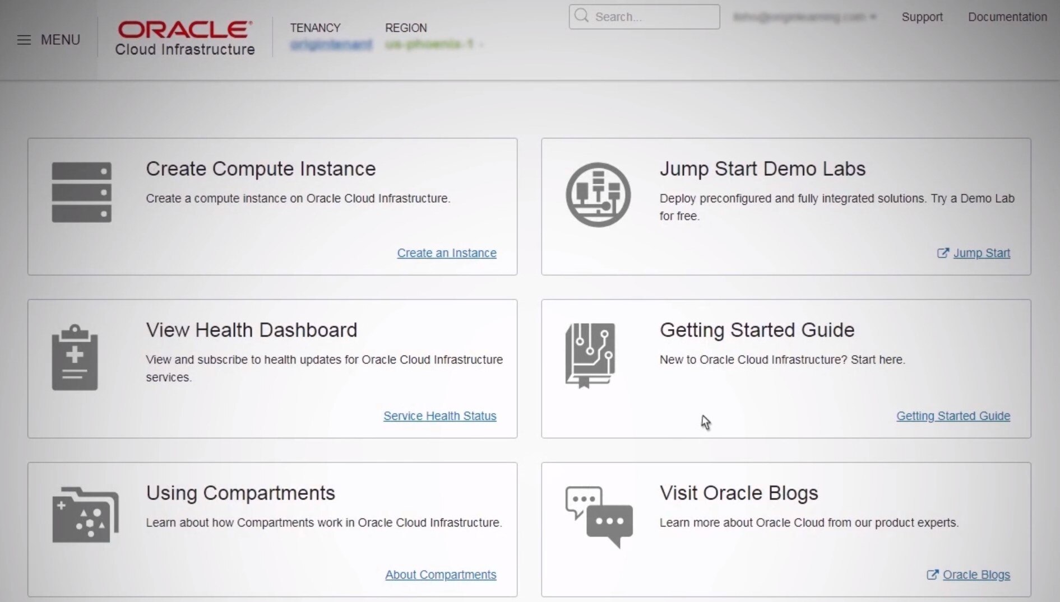The width and height of the screenshot is (1060, 602).
Task: Open the Documentation page
Action: pos(1007,17)
